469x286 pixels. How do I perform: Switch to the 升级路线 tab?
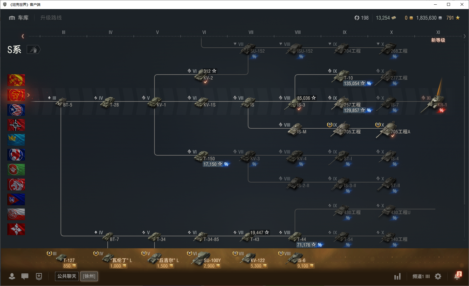click(51, 18)
